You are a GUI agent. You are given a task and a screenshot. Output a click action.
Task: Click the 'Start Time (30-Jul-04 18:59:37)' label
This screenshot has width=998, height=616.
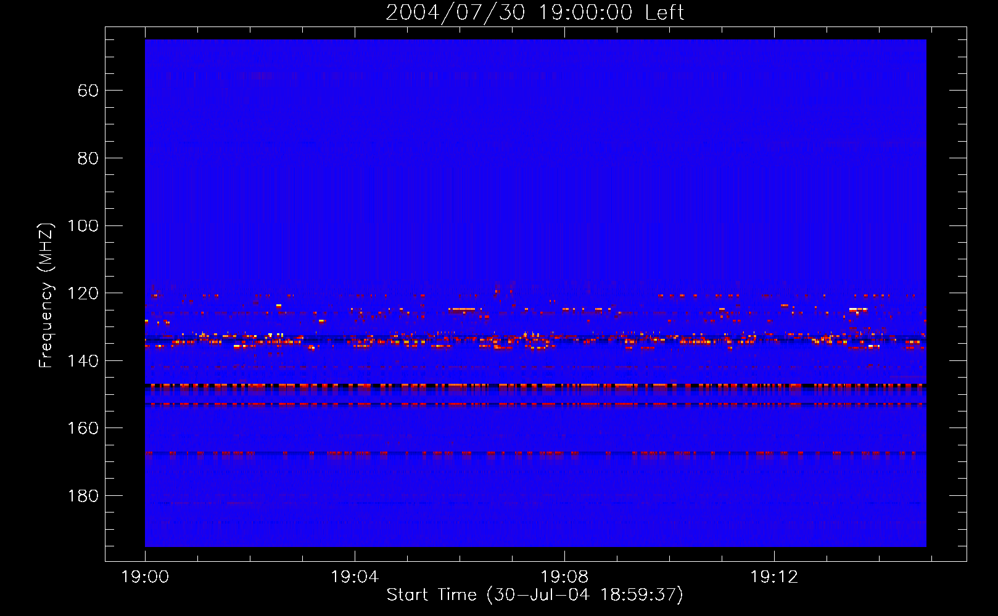pos(535,595)
